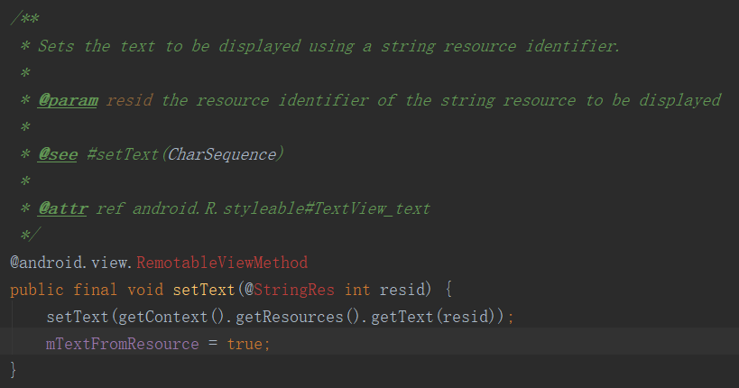Viewport: 739px width, 388px height.
Task: Click the #setText reference in the comment
Action: [x=123, y=154]
